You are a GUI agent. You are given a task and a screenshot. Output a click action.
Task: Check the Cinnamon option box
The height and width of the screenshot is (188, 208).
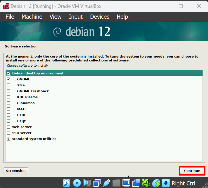[9, 103]
